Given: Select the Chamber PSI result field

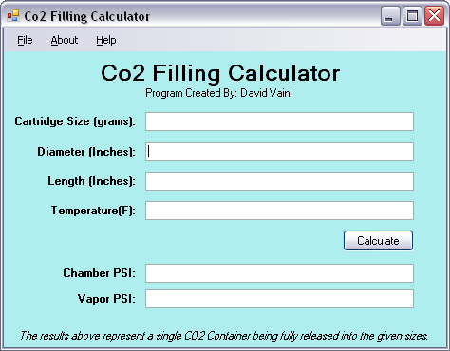Looking at the screenshot, I should 279,273.
